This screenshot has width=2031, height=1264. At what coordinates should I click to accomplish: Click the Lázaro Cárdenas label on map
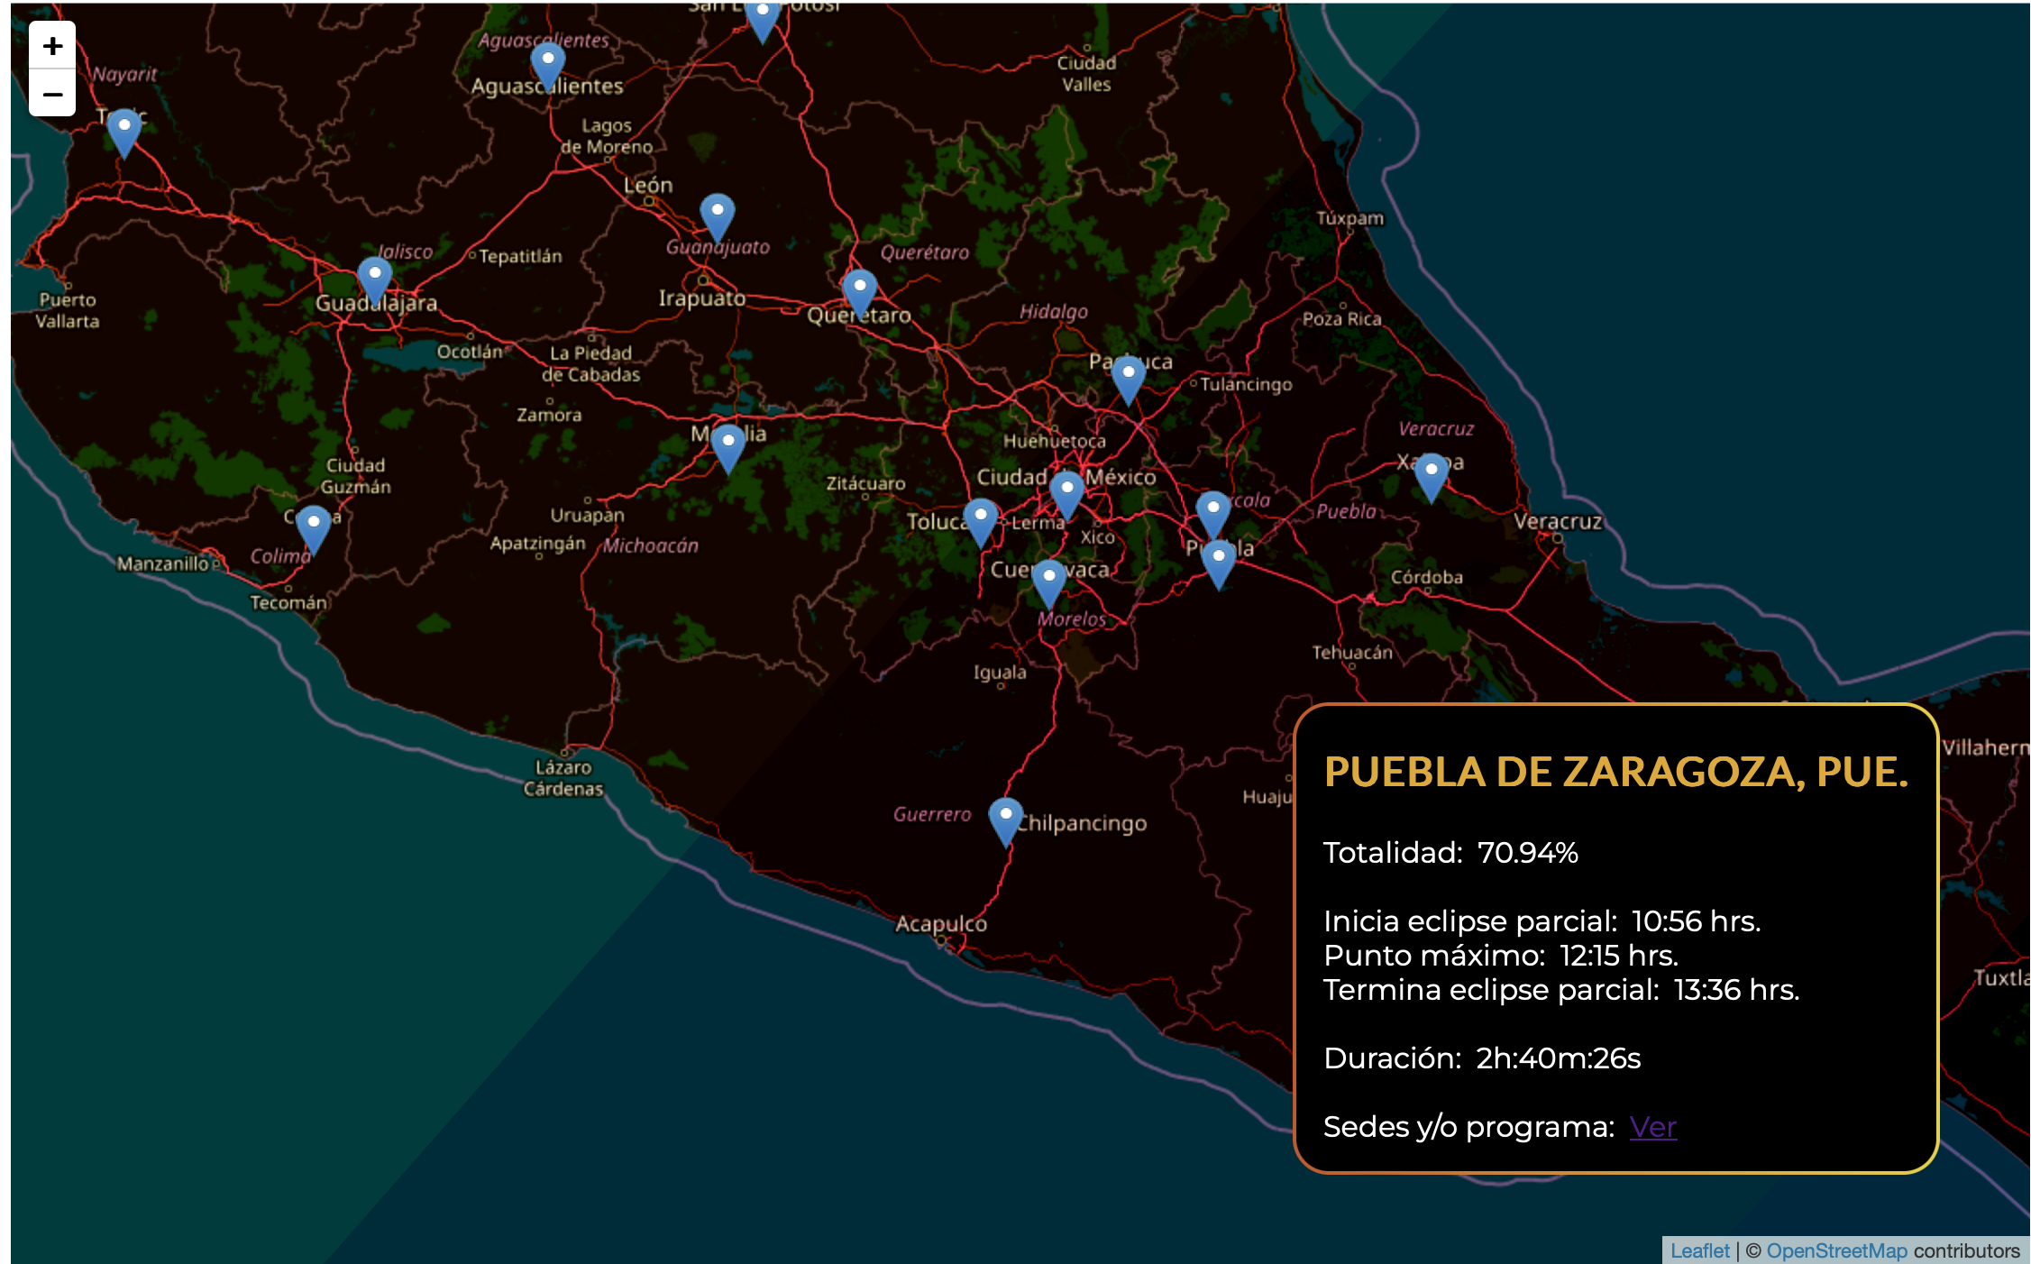pos(563,778)
